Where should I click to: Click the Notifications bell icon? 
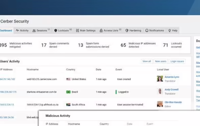point(147,30)
